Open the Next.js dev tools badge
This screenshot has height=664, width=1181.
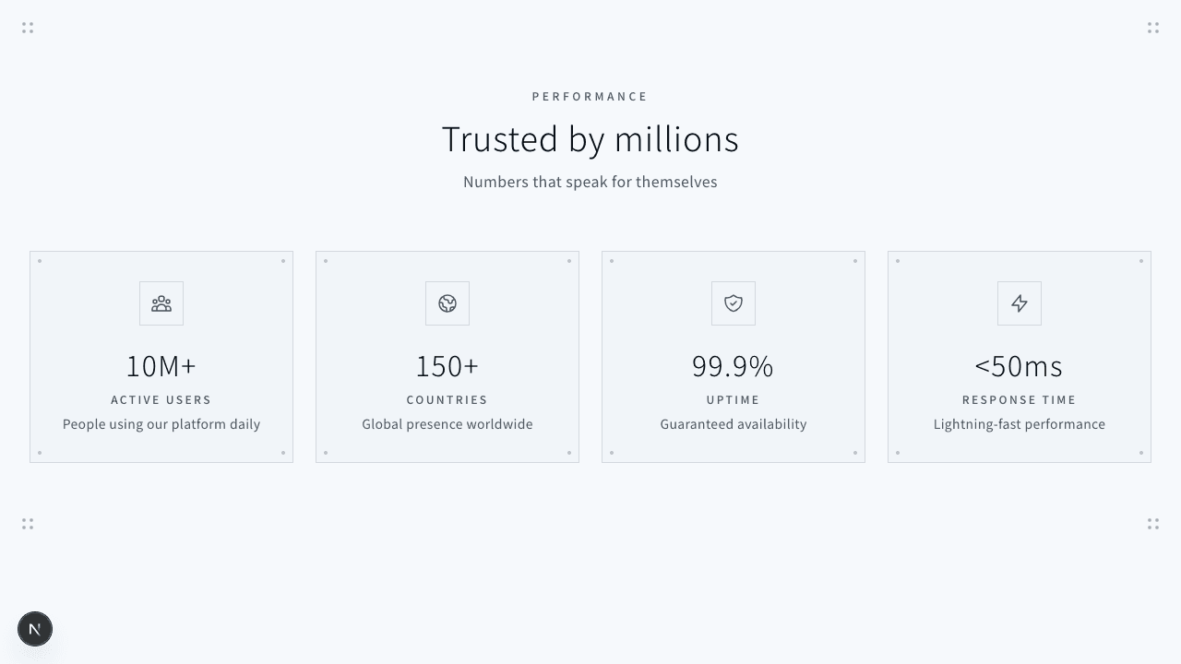[35, 629]
